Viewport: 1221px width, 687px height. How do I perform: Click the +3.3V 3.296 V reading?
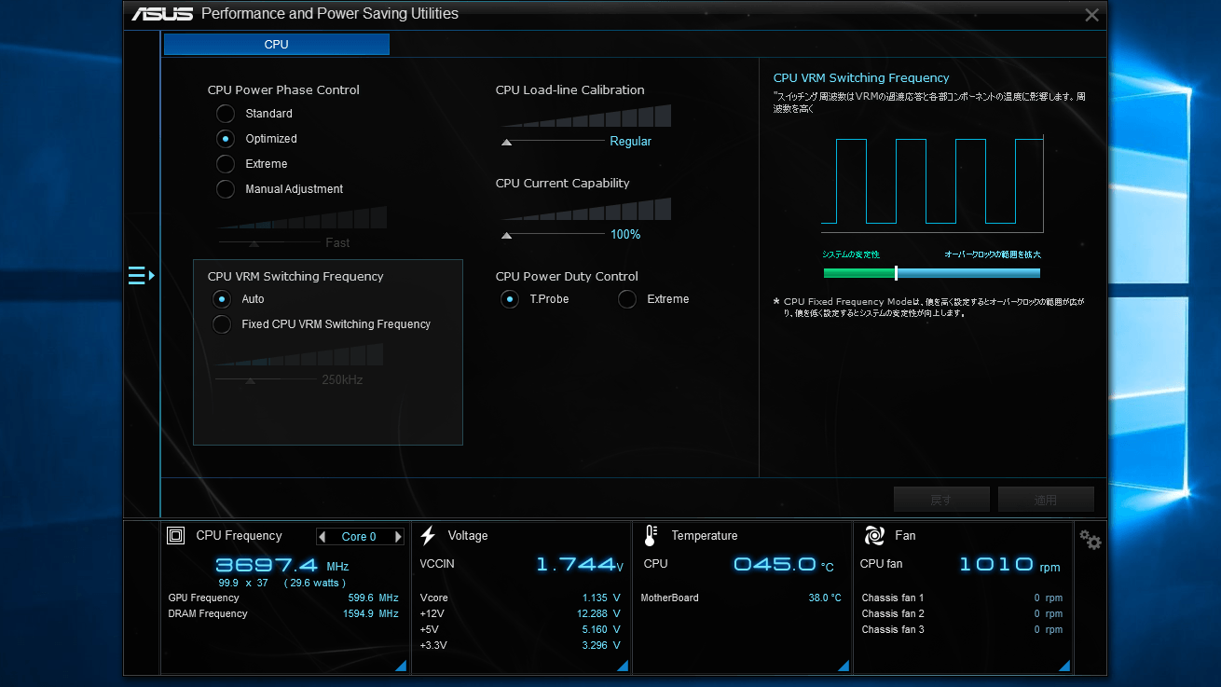tap(595, 646)
